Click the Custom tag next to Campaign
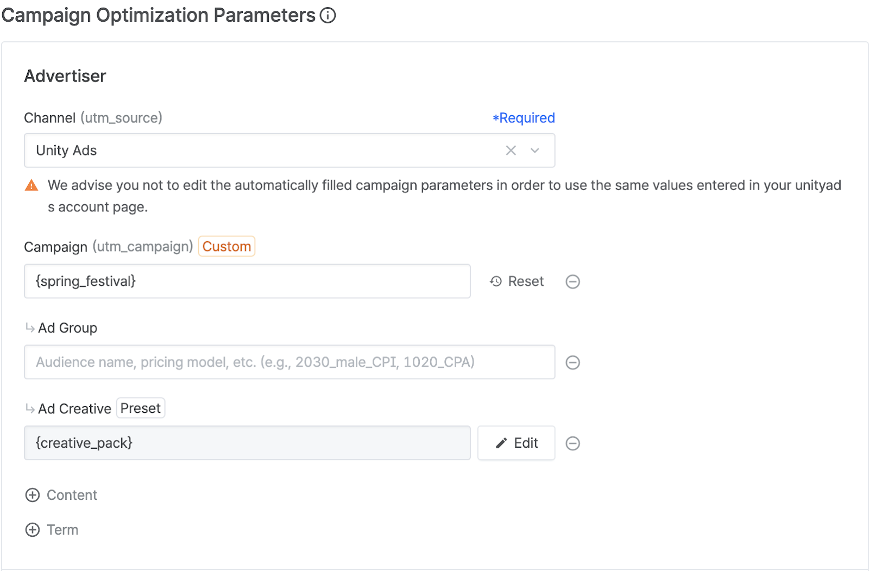 tap(226, 247)
